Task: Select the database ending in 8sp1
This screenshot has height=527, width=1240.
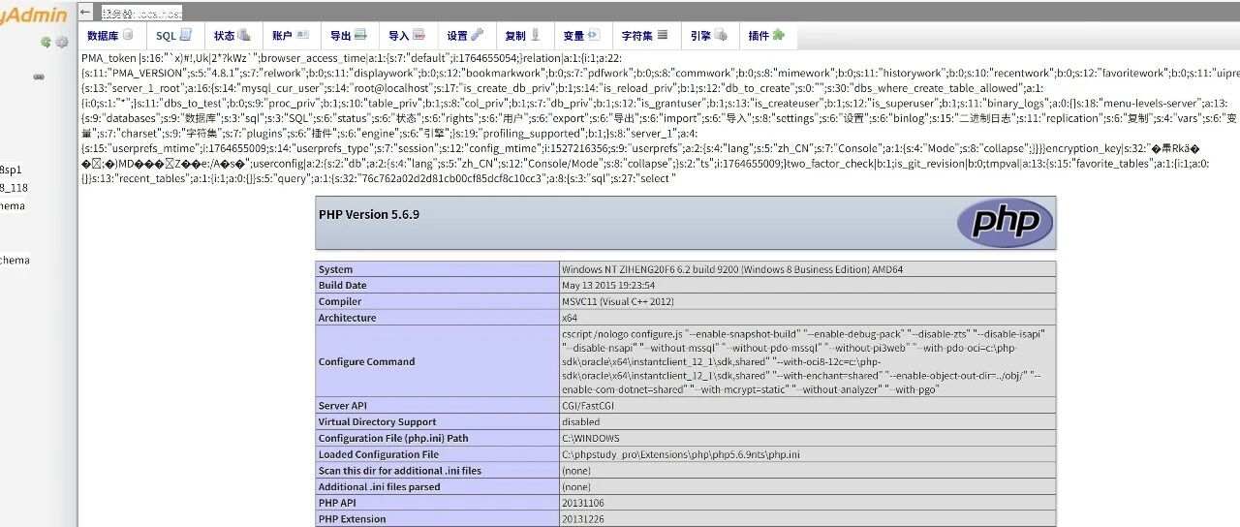Action: 11,170
